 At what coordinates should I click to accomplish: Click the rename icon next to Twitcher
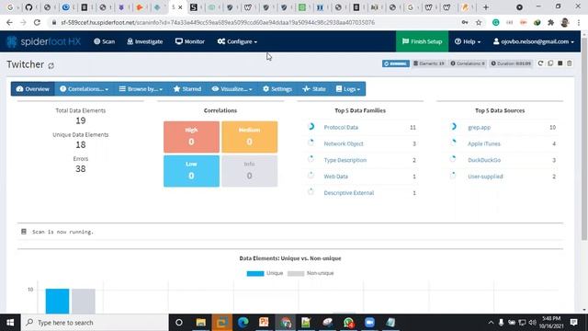click(51, 65)
